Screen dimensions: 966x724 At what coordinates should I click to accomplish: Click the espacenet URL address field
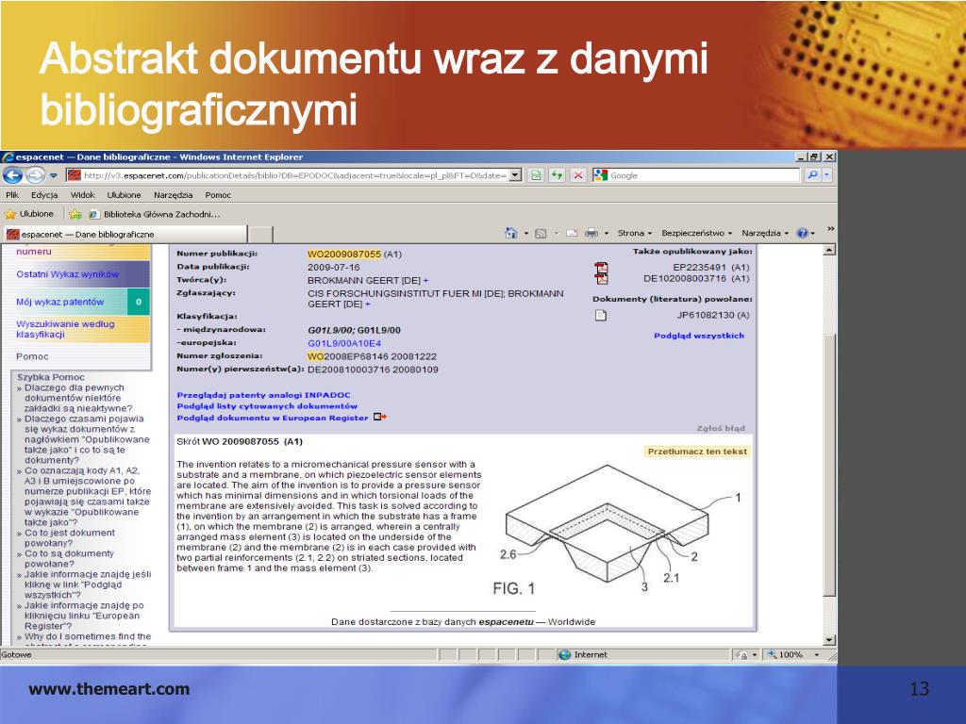point(294,175)
